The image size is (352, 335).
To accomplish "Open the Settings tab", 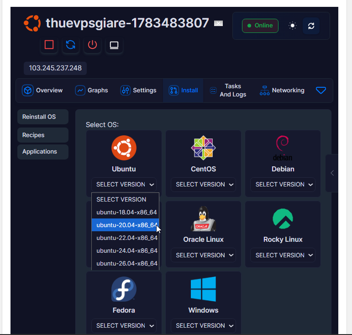I will pos(138,90).
